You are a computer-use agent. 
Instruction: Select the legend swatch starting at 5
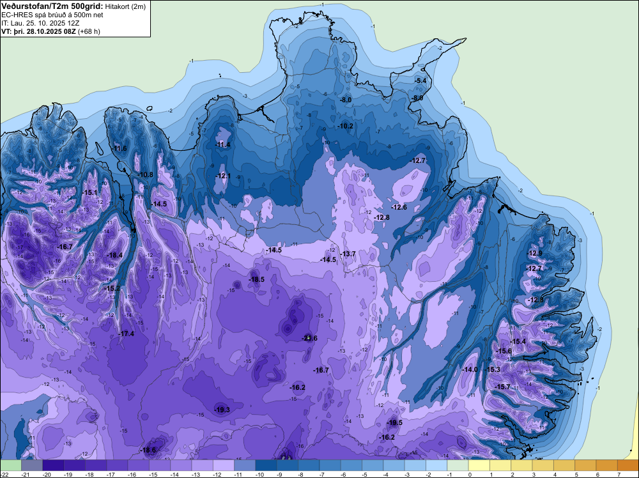click(585, 465)
